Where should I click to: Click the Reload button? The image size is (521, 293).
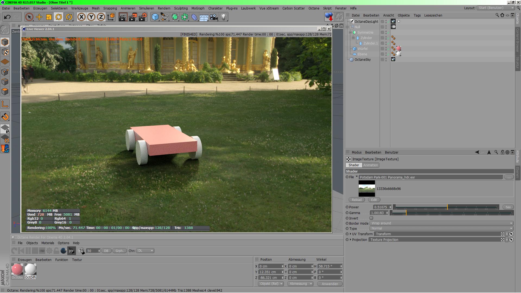(x=357, y=200)
